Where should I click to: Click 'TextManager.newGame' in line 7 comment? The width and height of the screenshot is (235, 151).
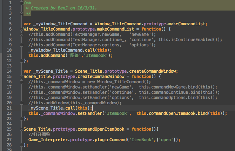96,34
